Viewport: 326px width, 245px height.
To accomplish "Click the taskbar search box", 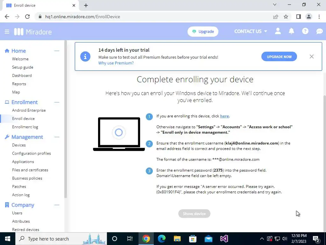I will 61,239.
